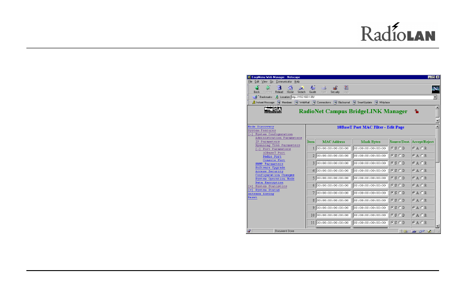Click header frame scrollbar down arrow

point(437,121)
